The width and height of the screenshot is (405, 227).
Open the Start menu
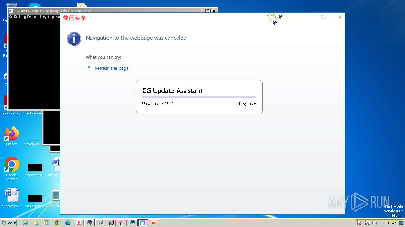[9, 223]
